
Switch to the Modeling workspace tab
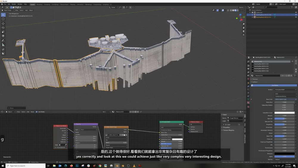(x=39, y=4)
